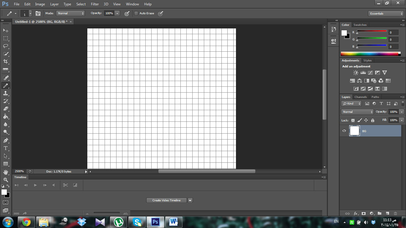Select the Crop tool

tap(5, 61)
